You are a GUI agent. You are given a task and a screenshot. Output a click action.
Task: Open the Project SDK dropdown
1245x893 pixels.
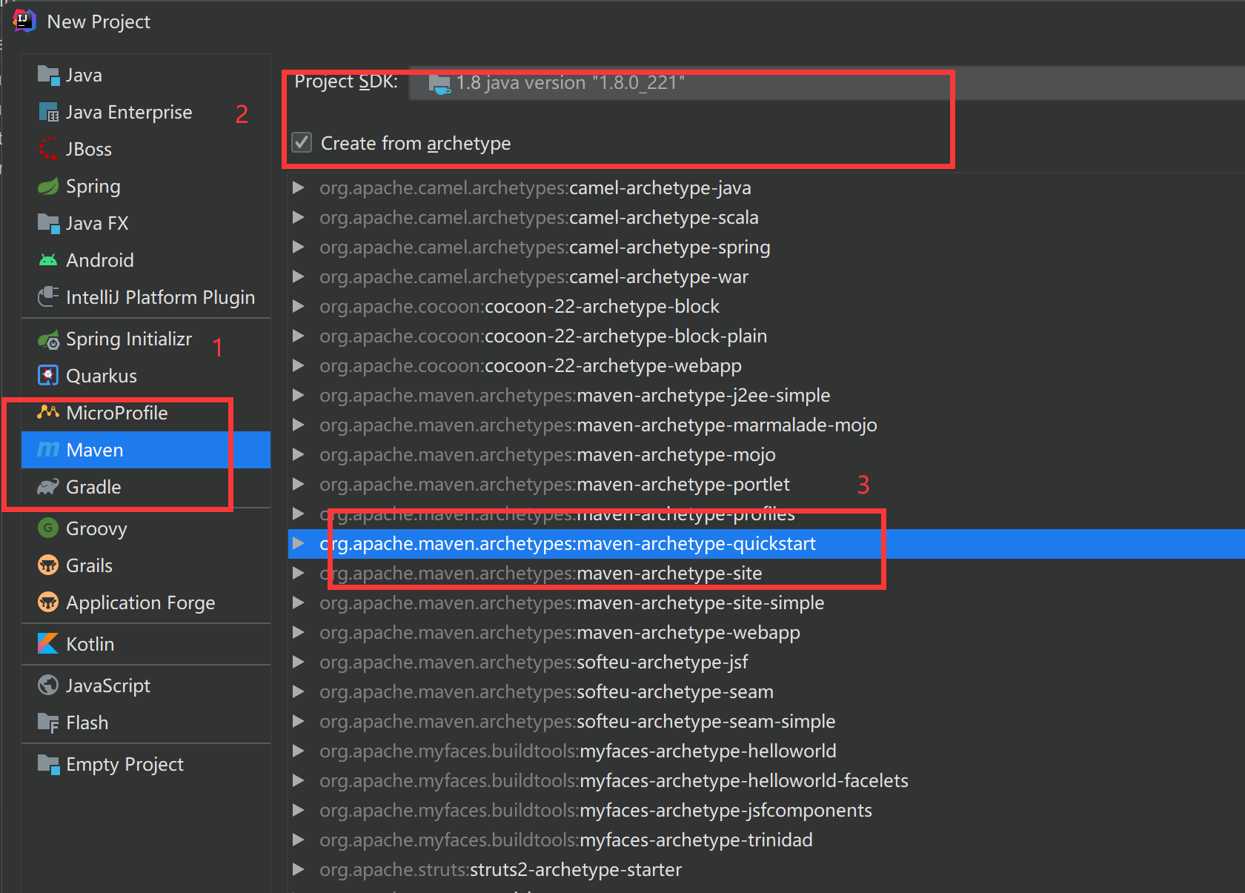pos(827,82)
